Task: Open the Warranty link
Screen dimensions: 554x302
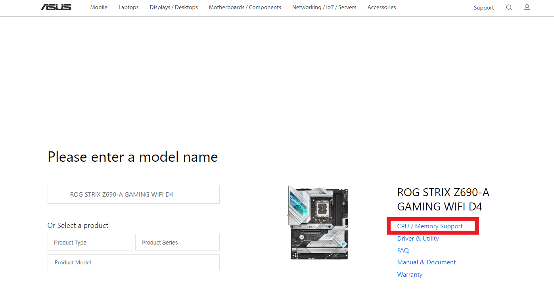Action: (410, 274)
